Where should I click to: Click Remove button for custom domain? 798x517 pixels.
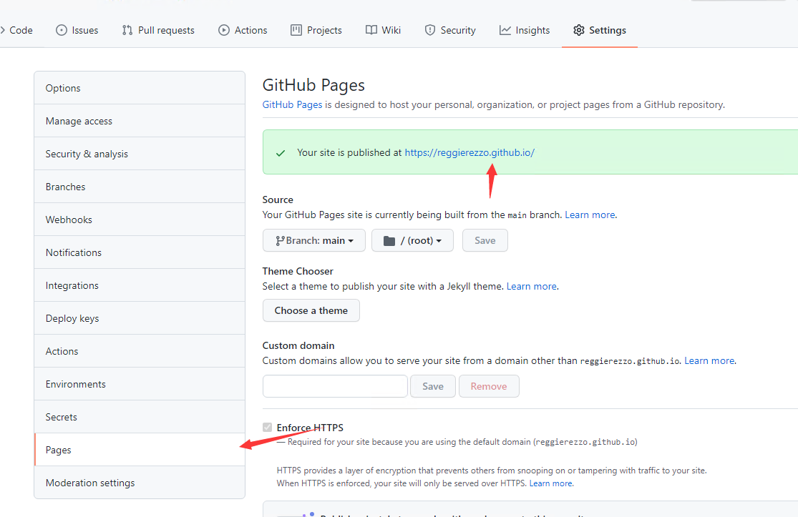tap(489, 386)
